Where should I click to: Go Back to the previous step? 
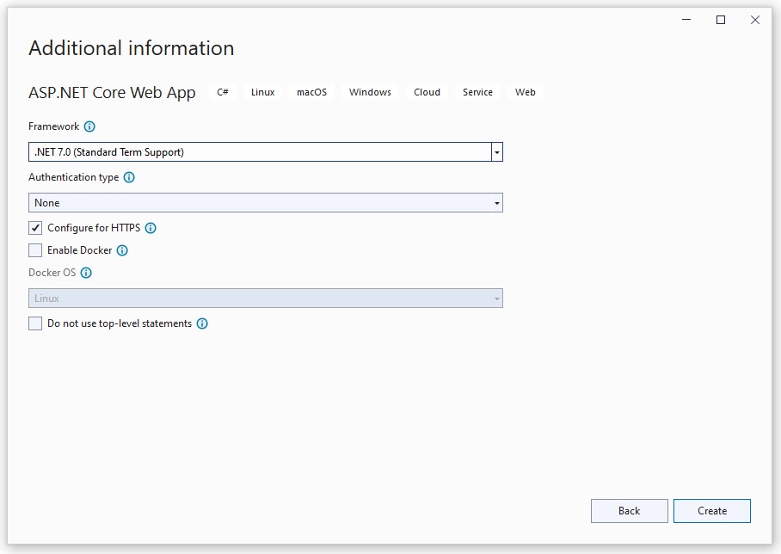coord(629,511)
